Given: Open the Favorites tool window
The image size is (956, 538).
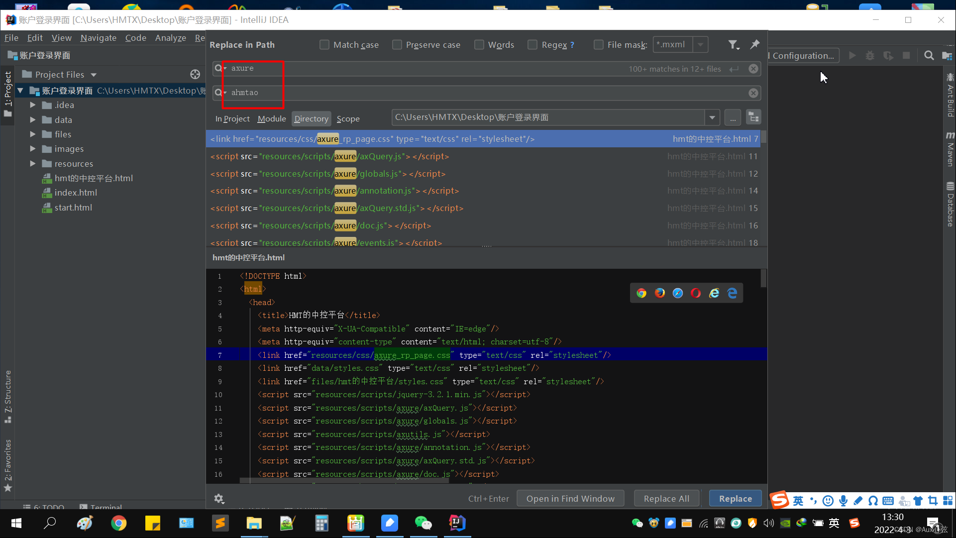Looking at the screenshot, I should coord(7,465).
